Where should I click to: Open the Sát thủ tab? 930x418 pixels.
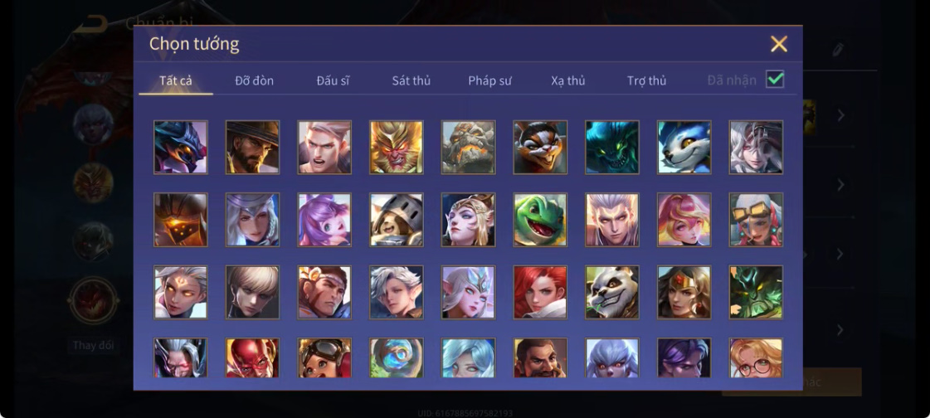(411, 80)
